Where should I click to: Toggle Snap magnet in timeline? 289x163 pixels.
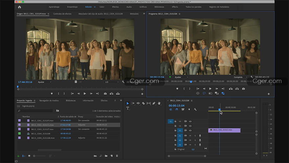[177, 109]
